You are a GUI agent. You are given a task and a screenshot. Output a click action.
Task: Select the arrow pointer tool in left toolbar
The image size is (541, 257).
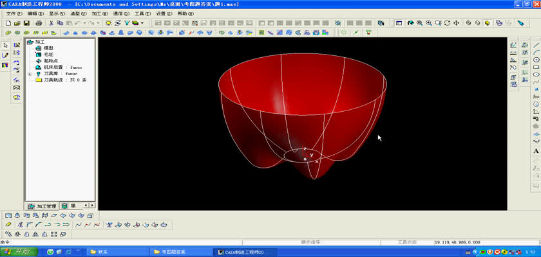tap(6, 46)
